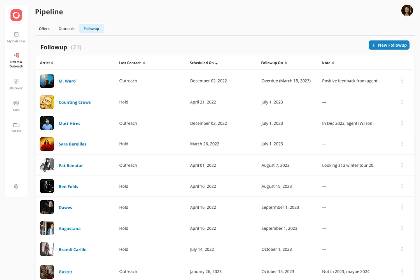Open row menu for Brandi Carlile
The height and width of the screenshot is (280, 420).
coord(402,249)
